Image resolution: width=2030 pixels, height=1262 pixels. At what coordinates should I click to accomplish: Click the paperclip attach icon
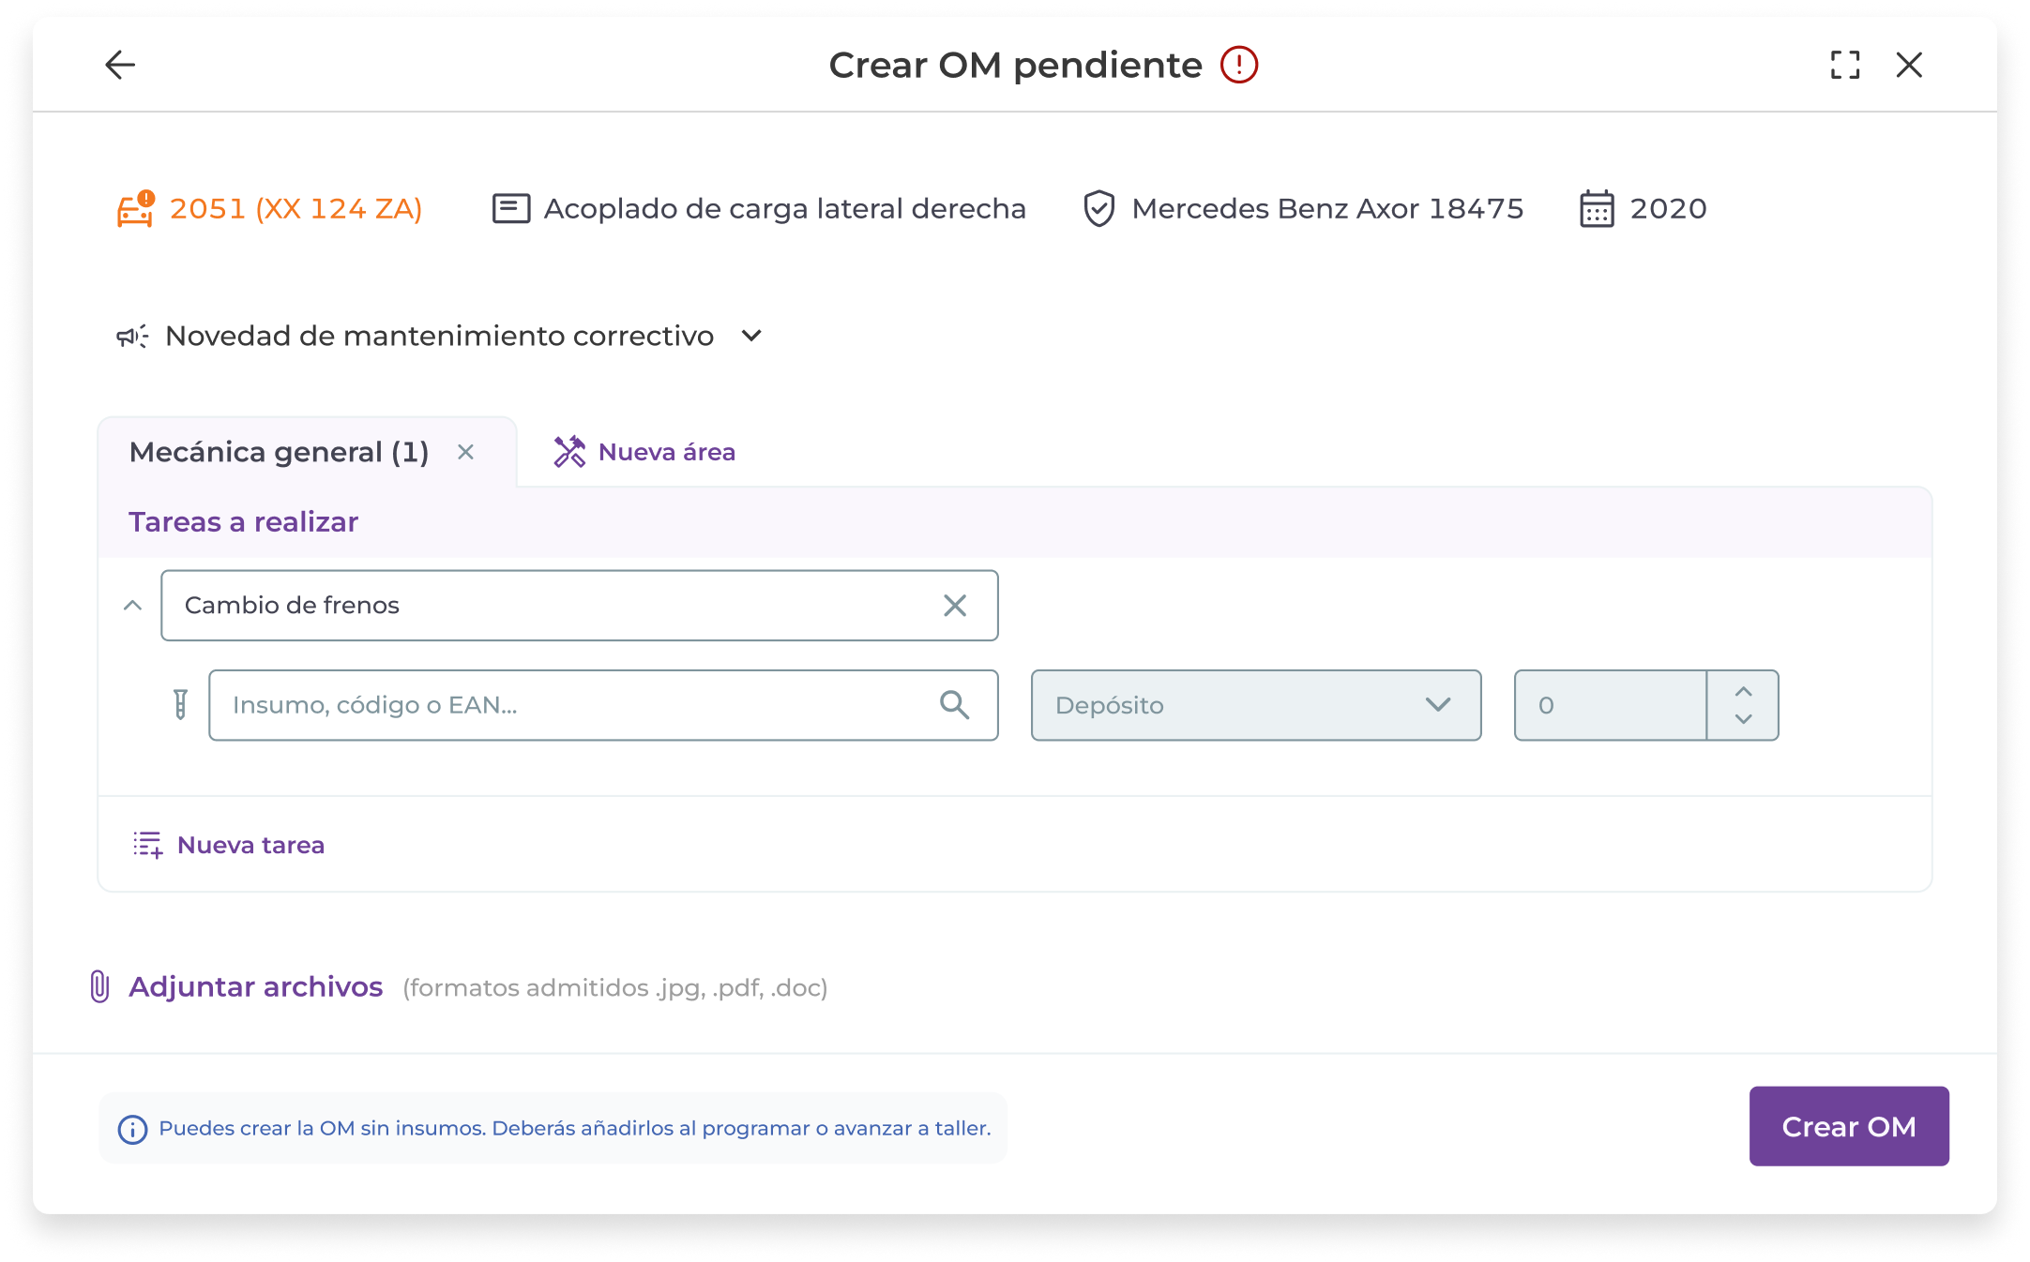click(99, 986)
